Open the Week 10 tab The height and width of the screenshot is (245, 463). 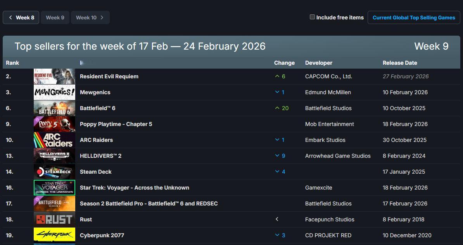pyautogui.click(x=90, y=17)
